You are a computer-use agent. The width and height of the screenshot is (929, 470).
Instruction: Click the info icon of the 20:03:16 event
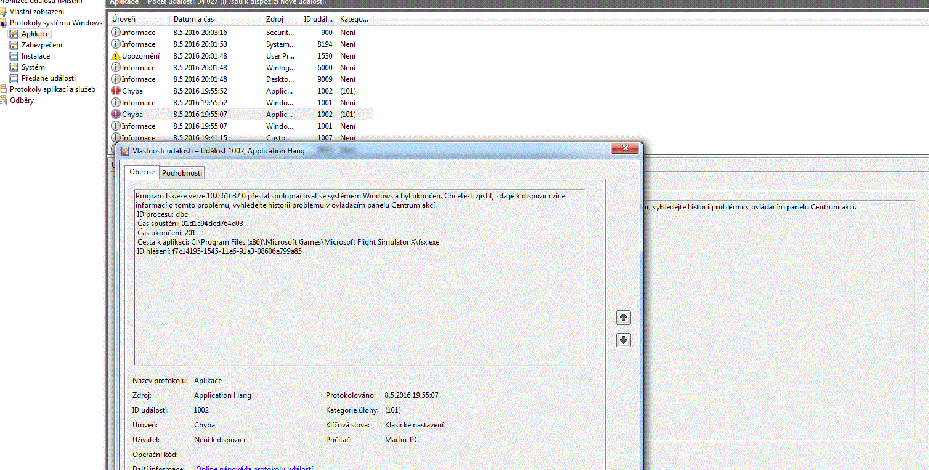point(116,33)
